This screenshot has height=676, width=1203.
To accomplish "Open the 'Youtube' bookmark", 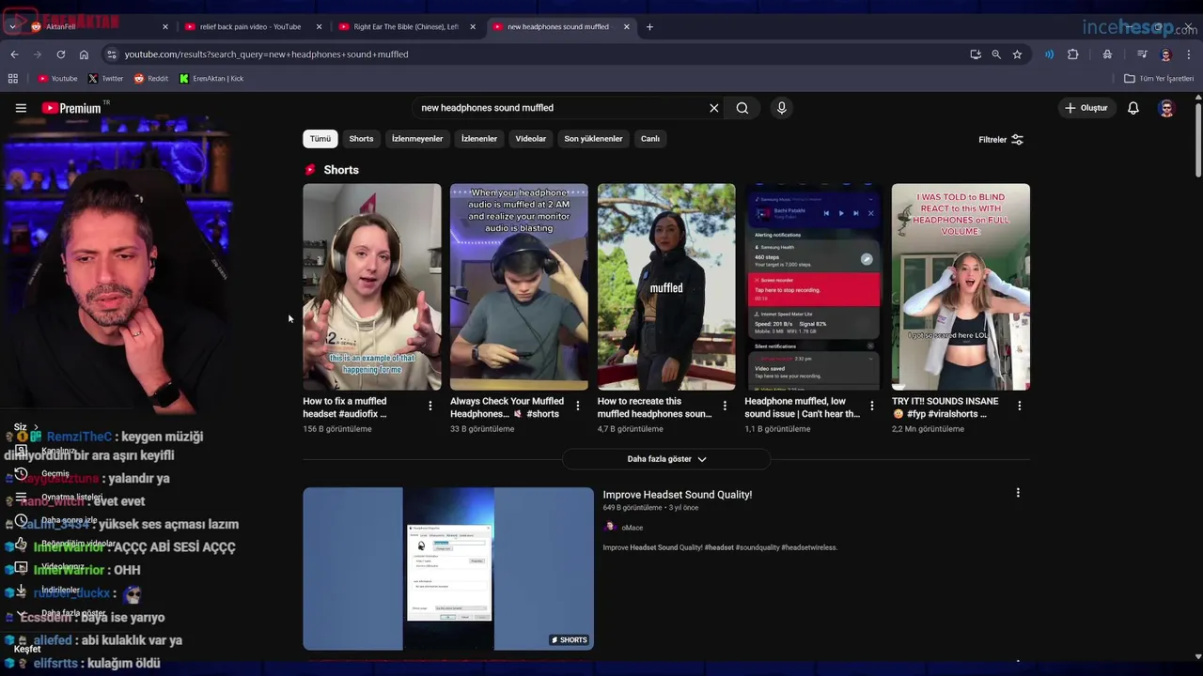I will pyautogui.click(x=57, y=79).
